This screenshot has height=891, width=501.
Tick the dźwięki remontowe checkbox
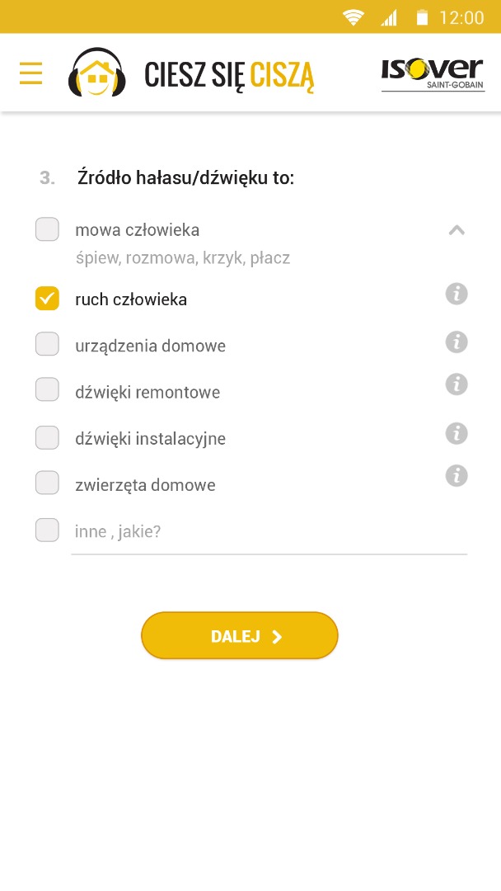pyautogui.click(x=47, y=391)
